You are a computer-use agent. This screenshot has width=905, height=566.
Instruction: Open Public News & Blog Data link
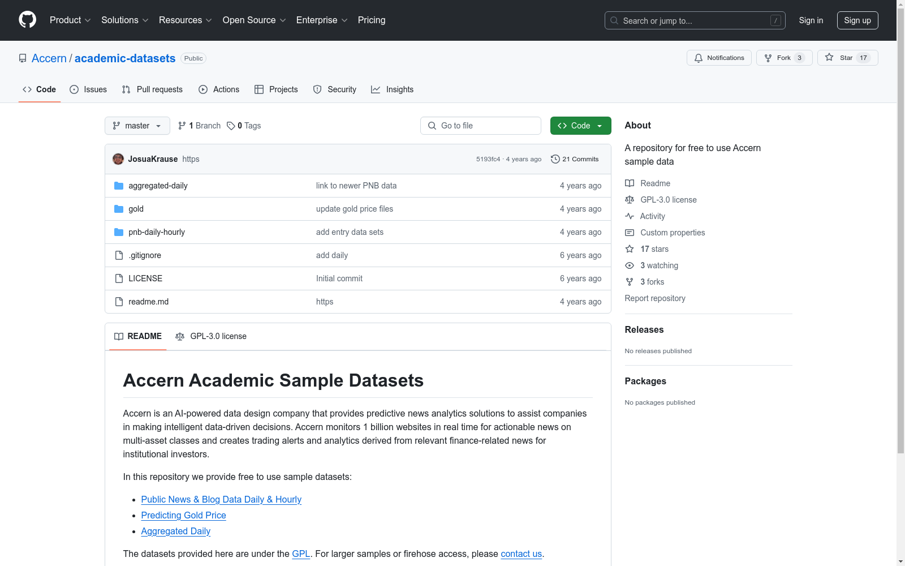(x=221, y=499)
